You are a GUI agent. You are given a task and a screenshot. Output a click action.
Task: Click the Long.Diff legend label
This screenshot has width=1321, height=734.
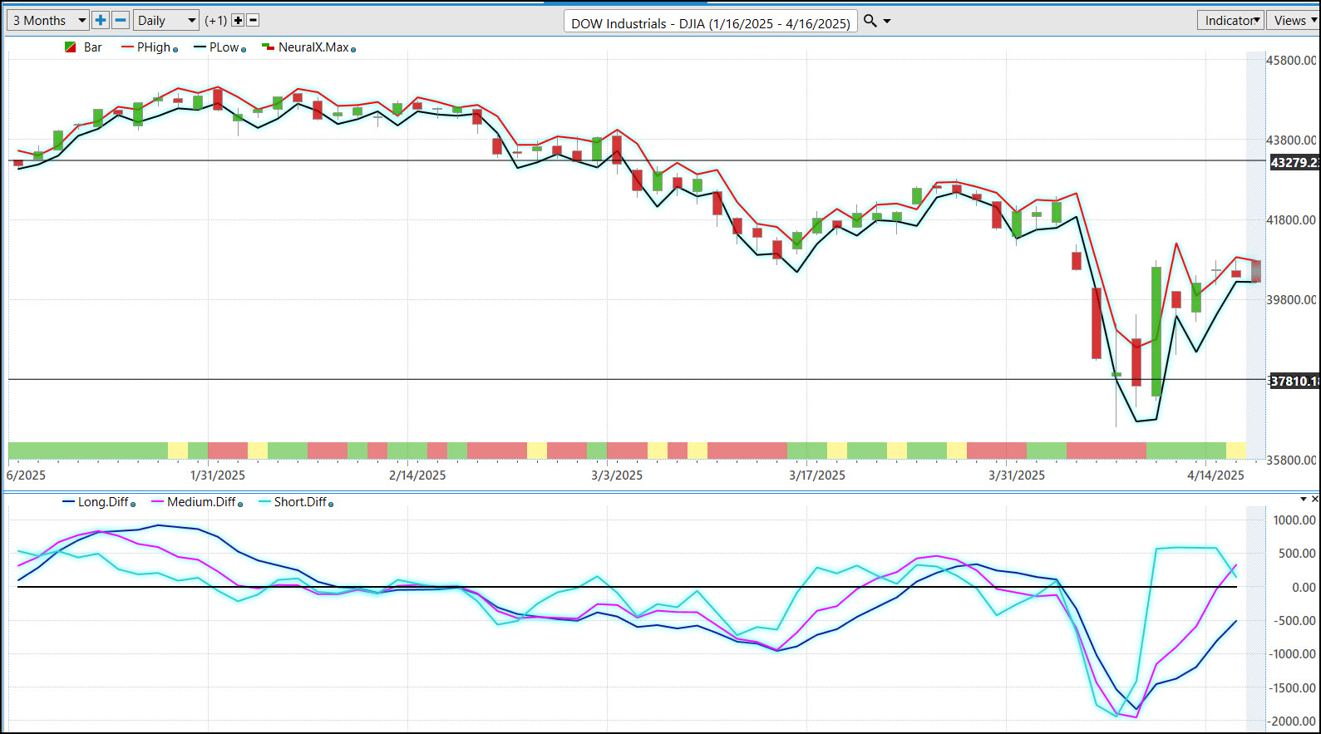coord(103,502)
